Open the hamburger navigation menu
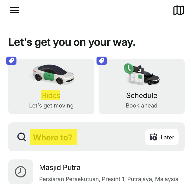Image resolution: width=193 pixels, height=188 pixels. coord(14,10)
